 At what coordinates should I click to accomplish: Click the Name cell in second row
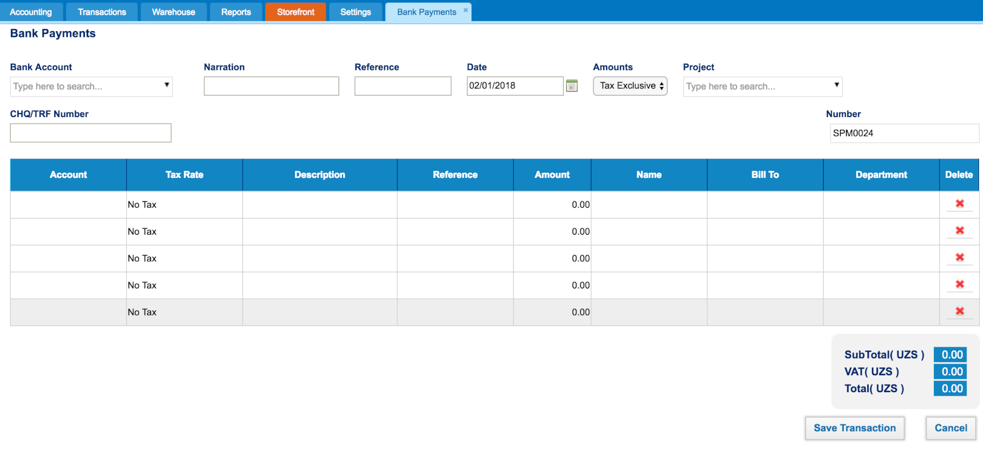point(649,232)
